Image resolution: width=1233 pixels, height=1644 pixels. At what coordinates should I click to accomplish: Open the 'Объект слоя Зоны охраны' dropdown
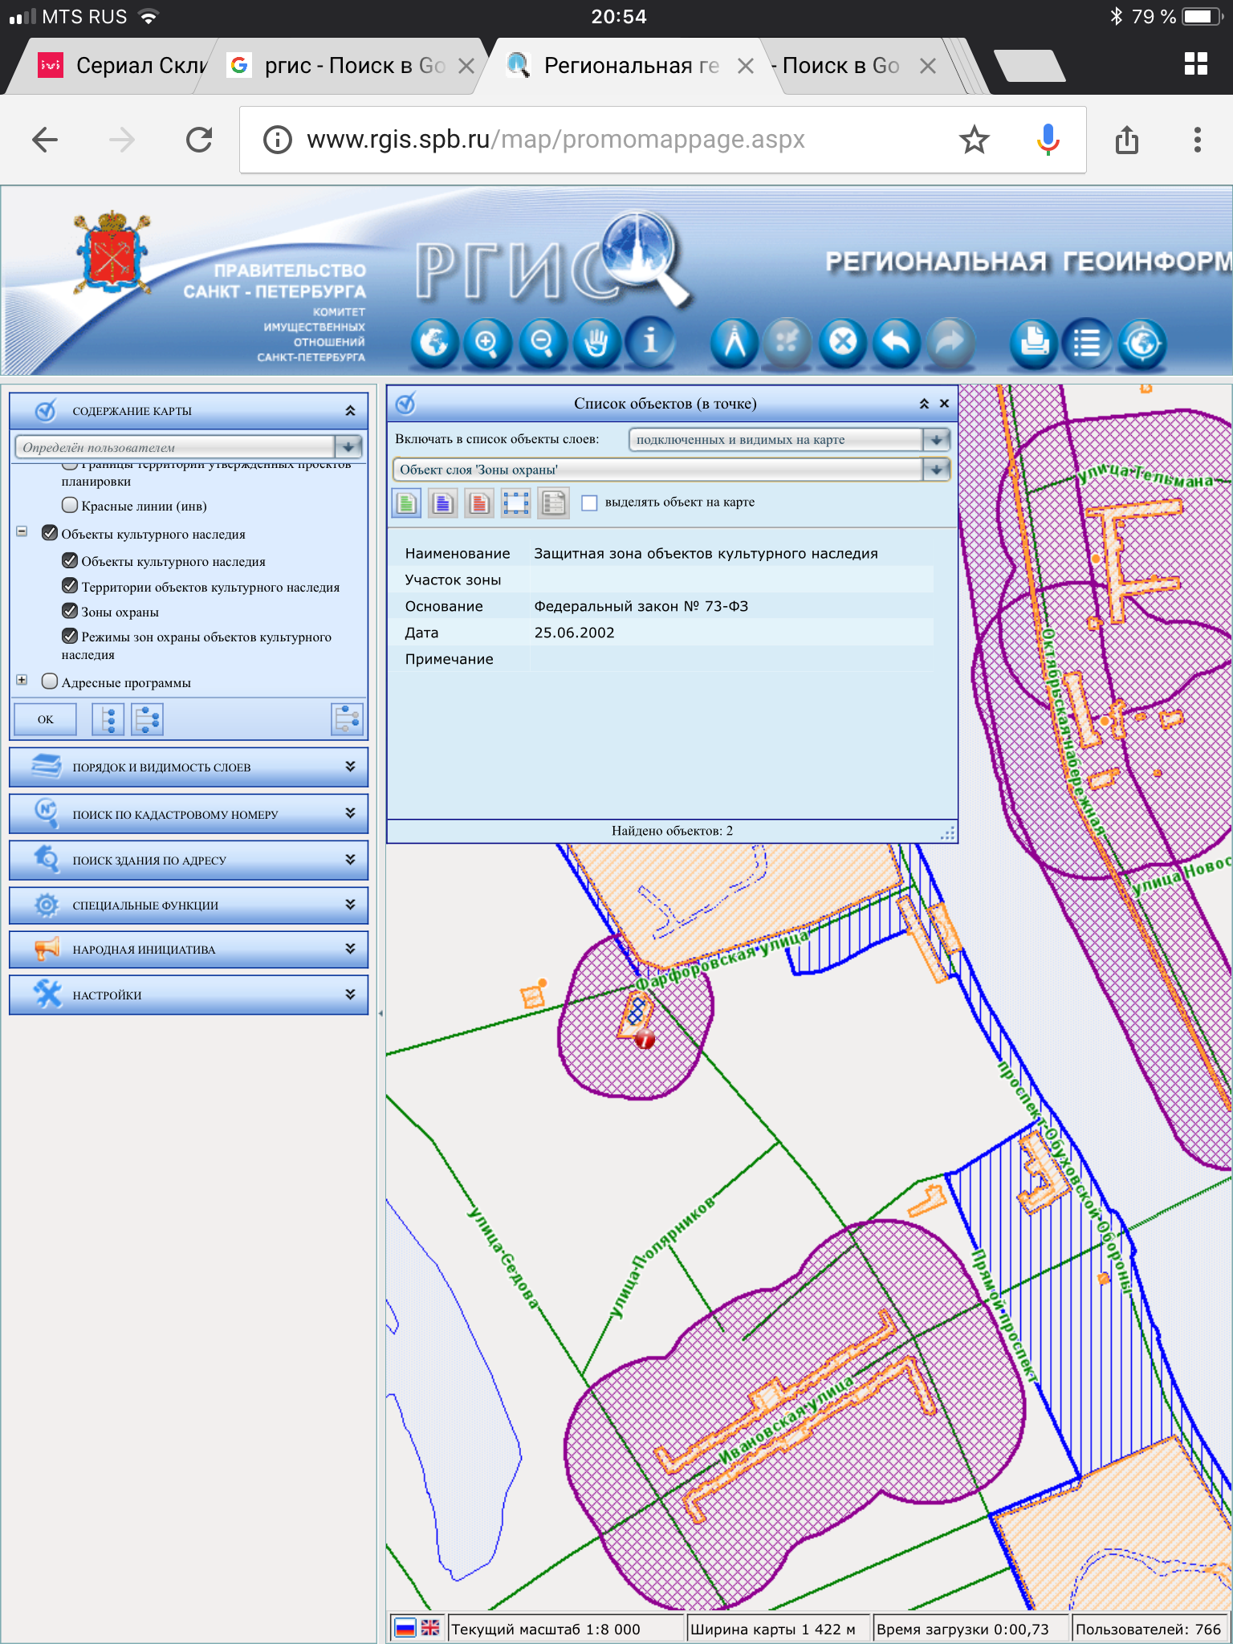coord(936,470)
